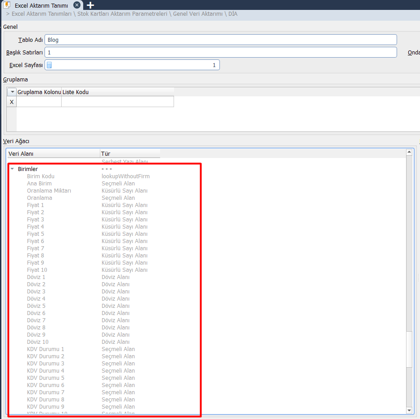Click the Tablo Adı input field
This screenshot has height=419, width=420.
coord(220,40)
